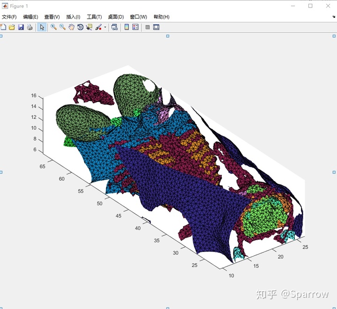Toggle the Edit Plot arrow tool

tap(42, 27)
